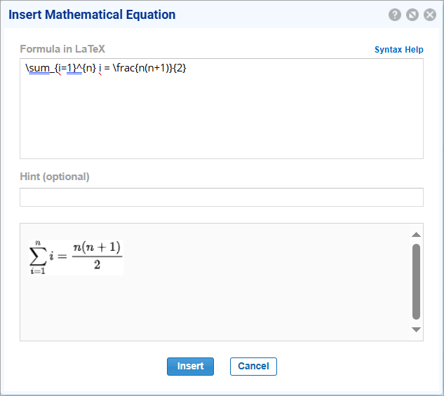Click the "Hint (optional)" label

point(55,177)
